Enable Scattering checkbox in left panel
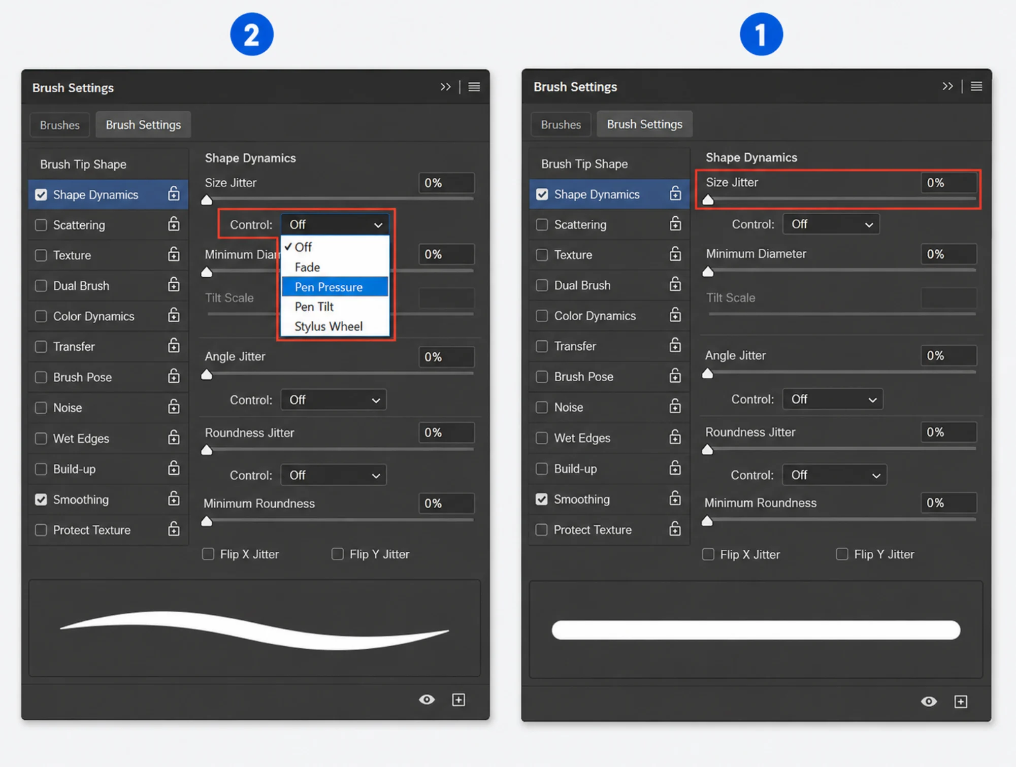 [x=41, y=225]
